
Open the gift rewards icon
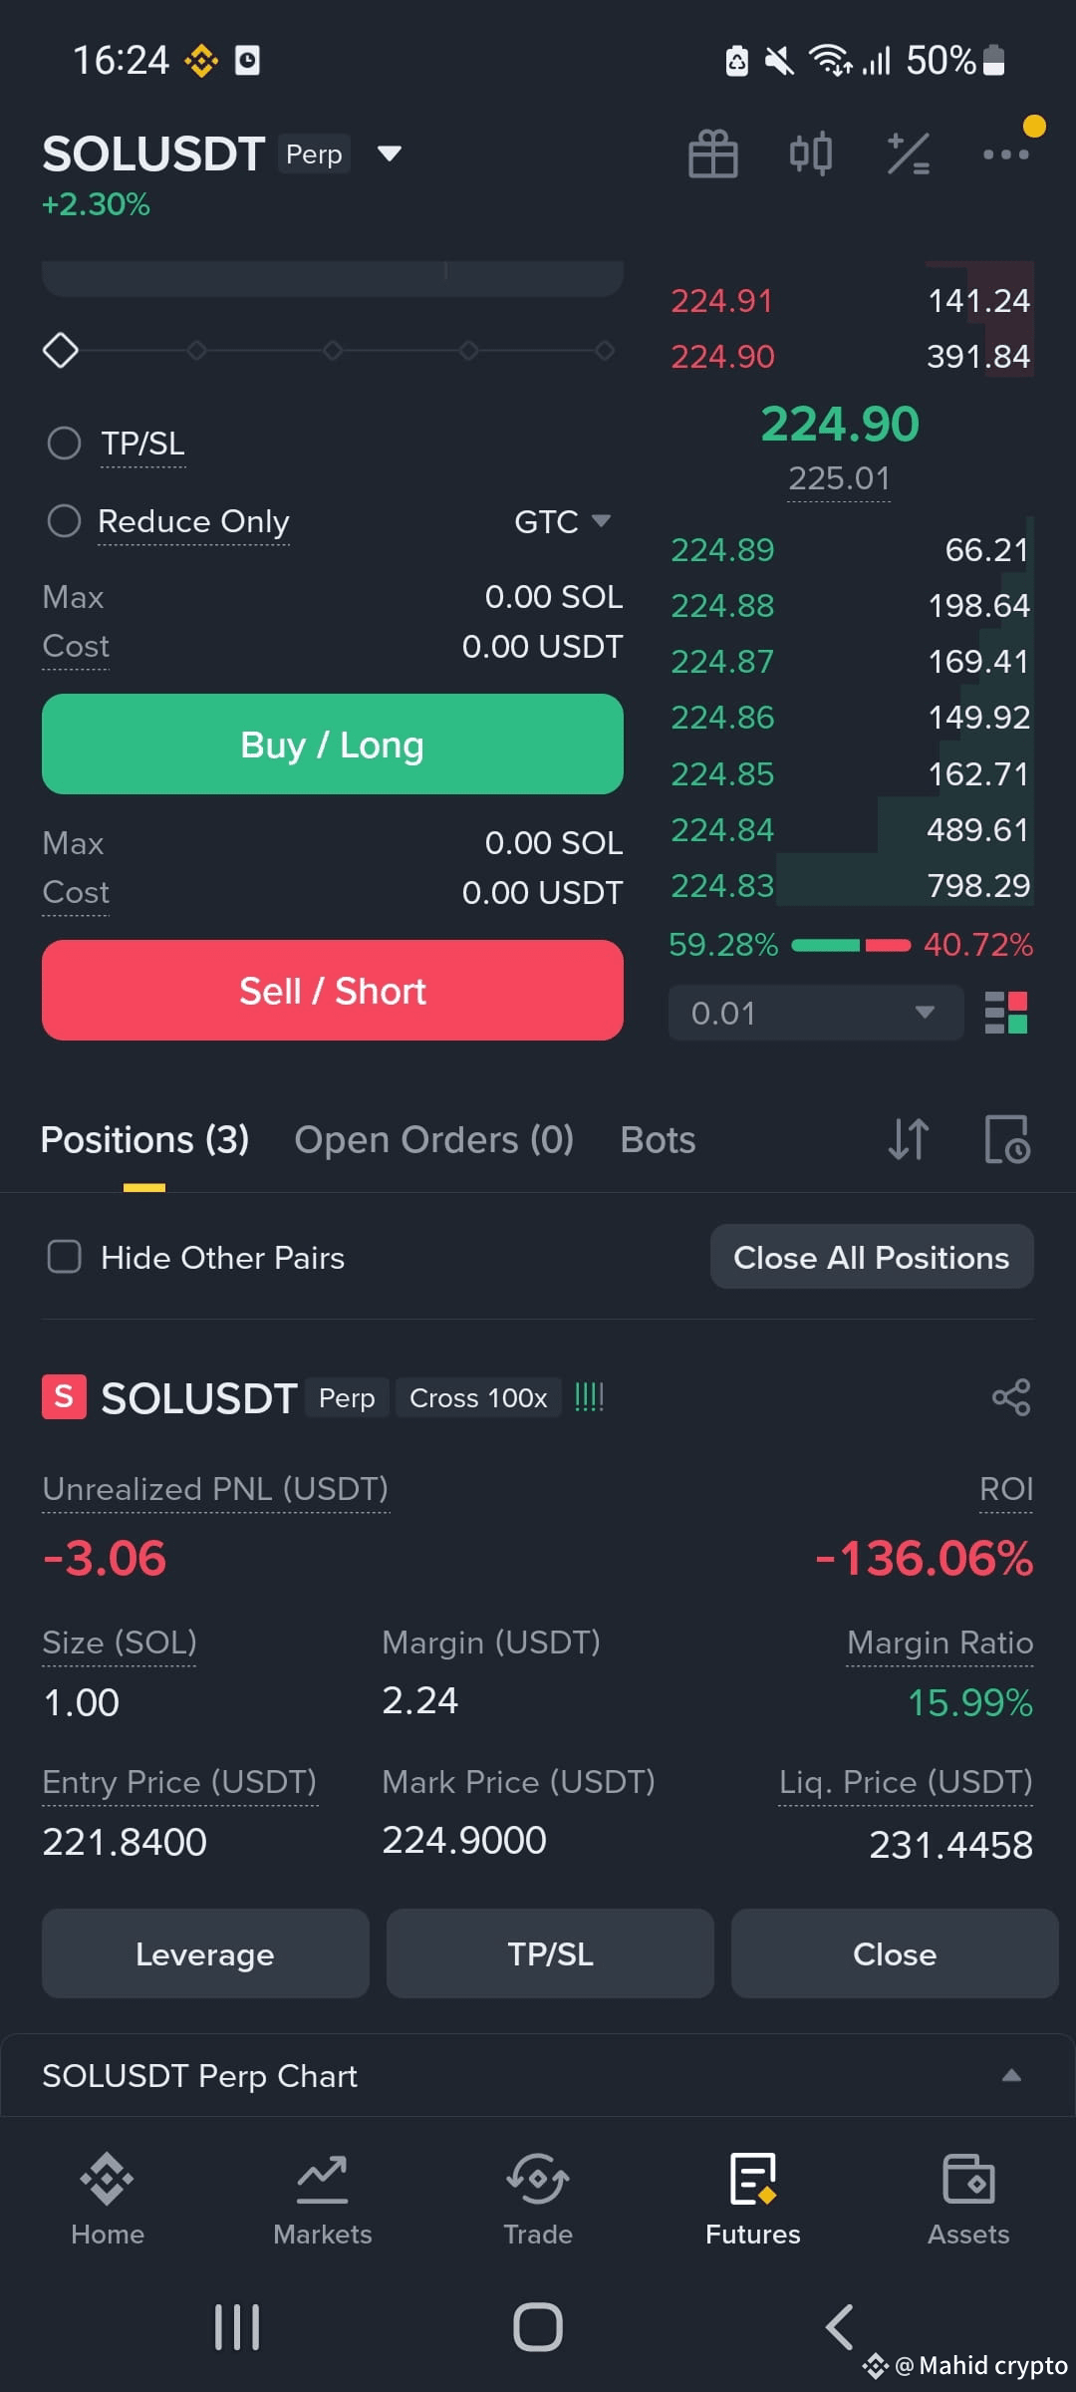tap(713, 154)
